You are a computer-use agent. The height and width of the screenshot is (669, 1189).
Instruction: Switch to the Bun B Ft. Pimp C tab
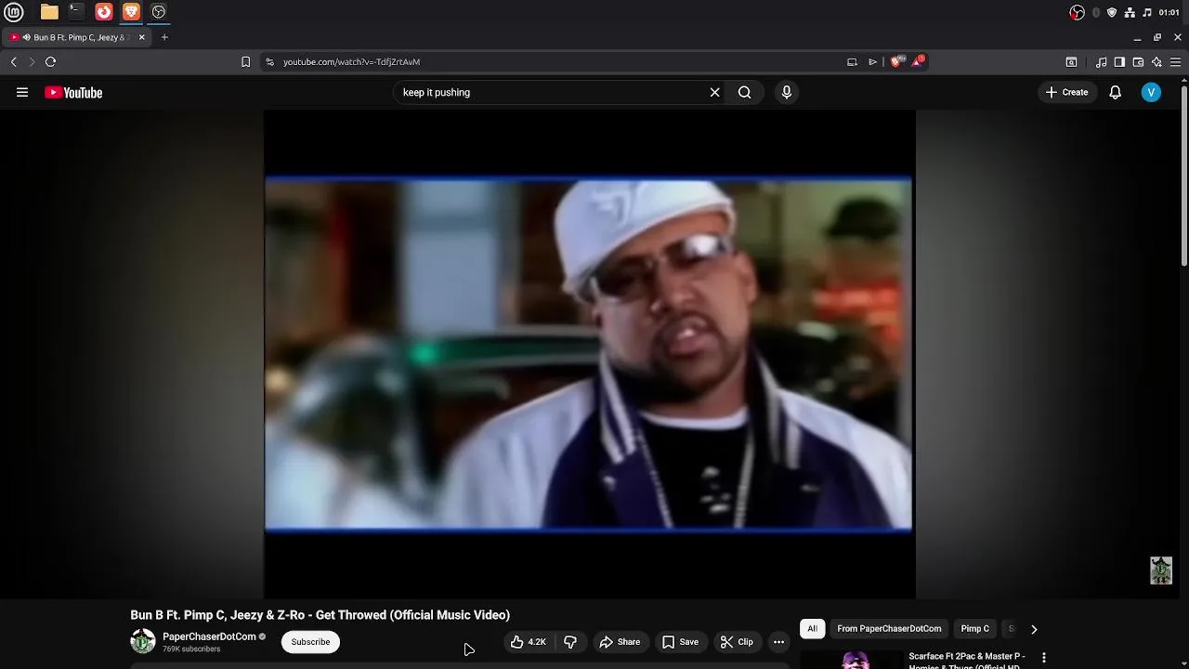point(77,37)
